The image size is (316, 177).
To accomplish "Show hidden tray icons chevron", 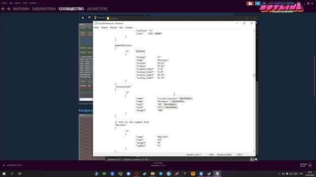I will [x=279, y=174].
